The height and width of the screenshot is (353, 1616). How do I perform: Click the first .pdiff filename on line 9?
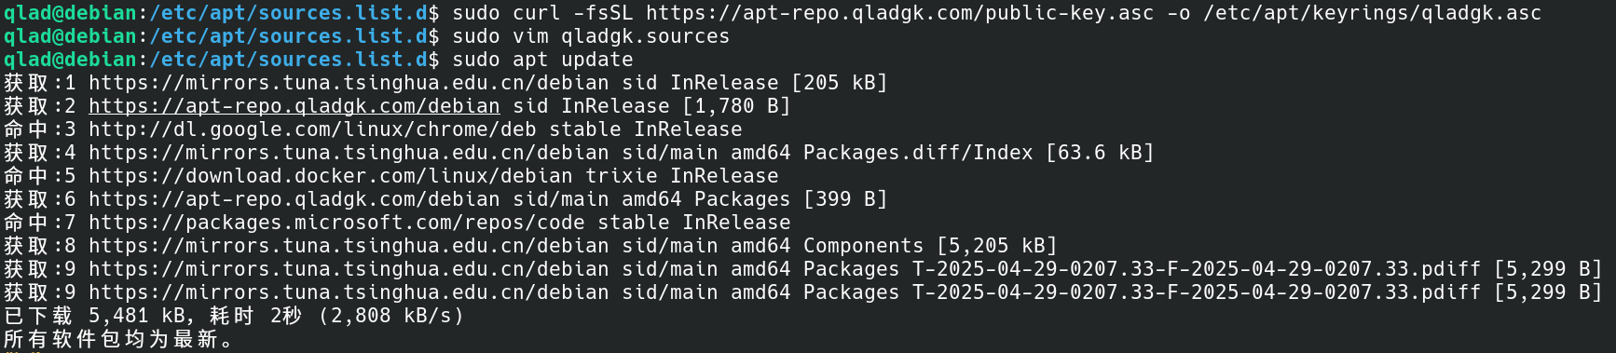pyautogui.click(x=1197, y=269)
